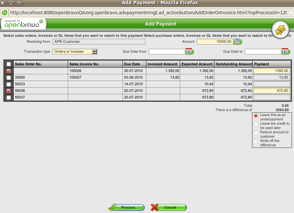Screen dimensions: 294x213
Task: Click the Openbravo site icon in the address bar
Action: [5, 13]
